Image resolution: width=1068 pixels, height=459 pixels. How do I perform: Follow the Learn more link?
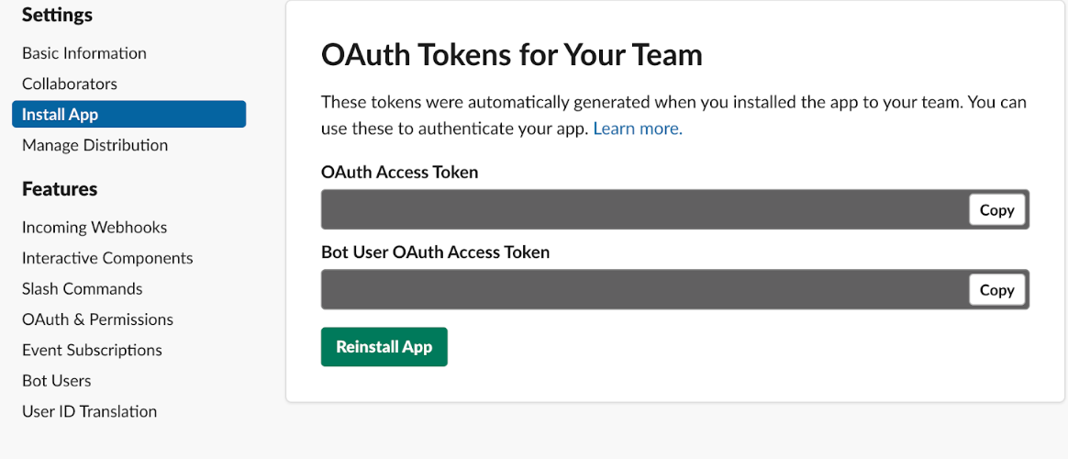tap(638, 129)
